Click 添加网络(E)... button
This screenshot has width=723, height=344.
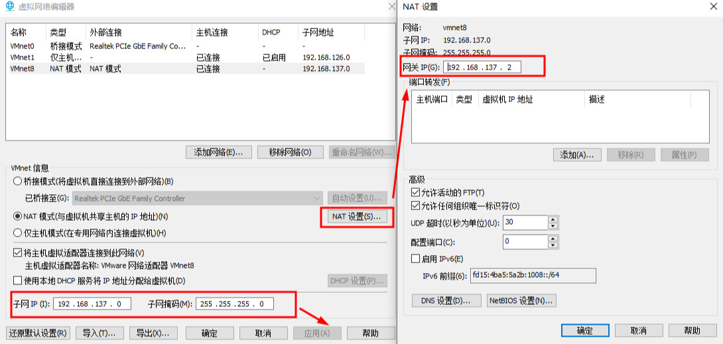[219, 152]
